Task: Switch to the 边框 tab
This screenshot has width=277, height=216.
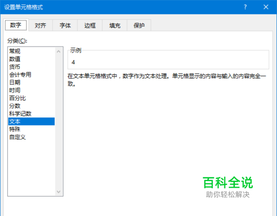Action: pyautogui.click(x=90, y=25)
